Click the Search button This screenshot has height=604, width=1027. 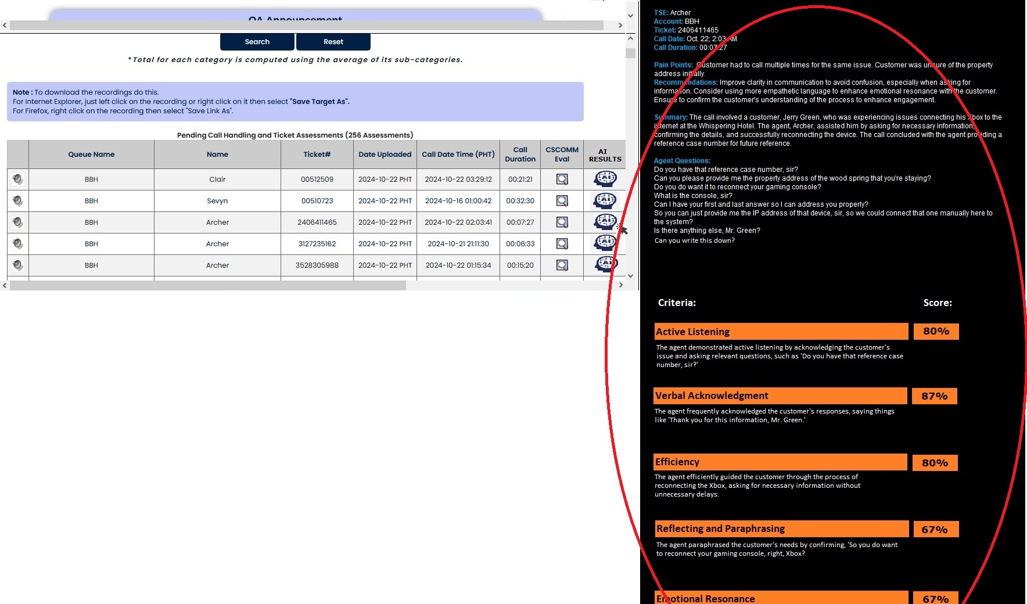click(x=257, y=42)
